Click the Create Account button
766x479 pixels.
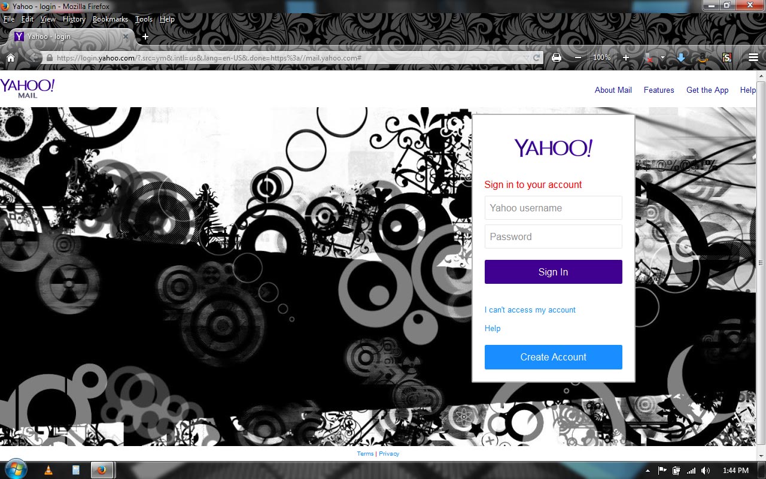coord(553,357)
